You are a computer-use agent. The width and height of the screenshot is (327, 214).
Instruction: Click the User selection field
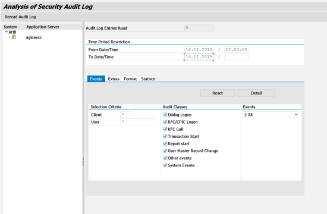(x=138, y=122)
